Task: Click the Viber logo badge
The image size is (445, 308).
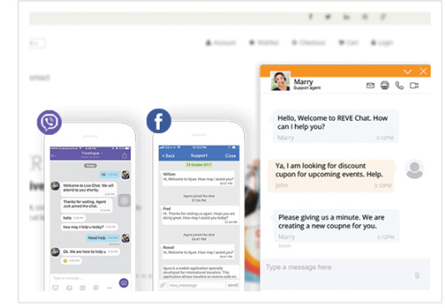Action: pyautogui.click(x=49, y=122)
